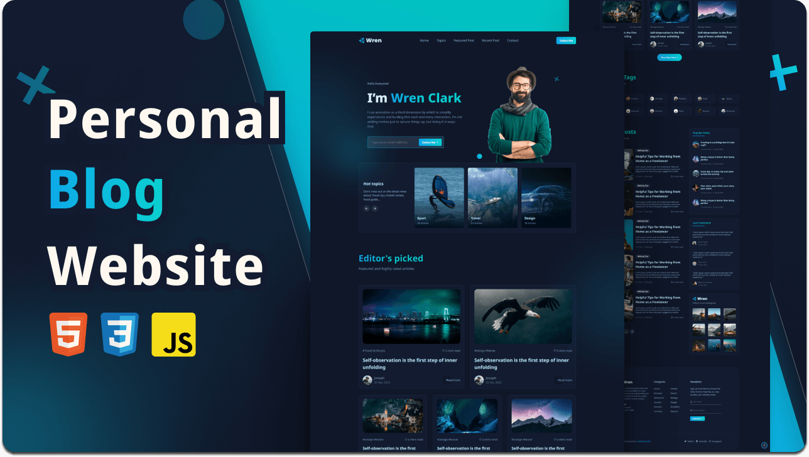Open the Home nav link

click(x=424, y=41)
